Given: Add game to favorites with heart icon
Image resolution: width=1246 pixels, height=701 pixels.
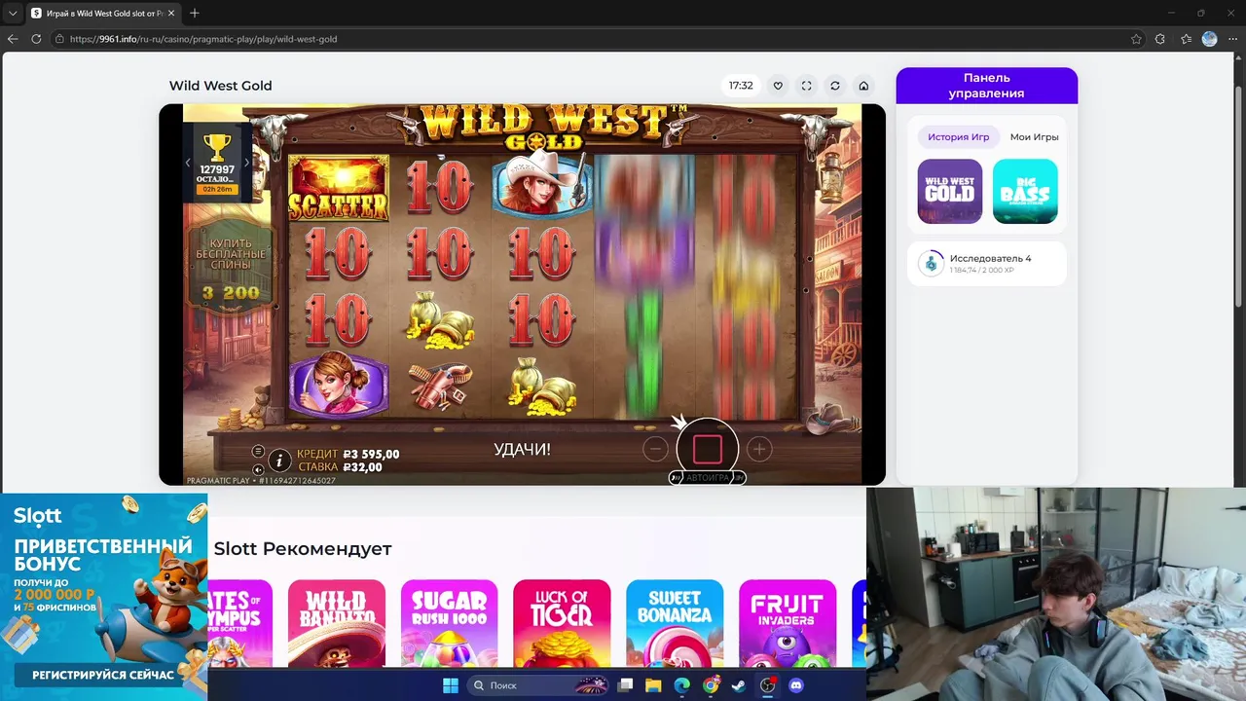Looking at the screenshot, I should pos(778,86).
